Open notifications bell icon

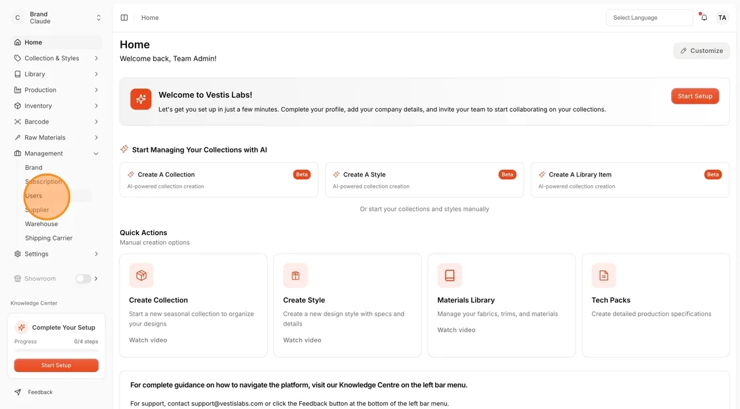pyautogui.click(x=704, y=17)
